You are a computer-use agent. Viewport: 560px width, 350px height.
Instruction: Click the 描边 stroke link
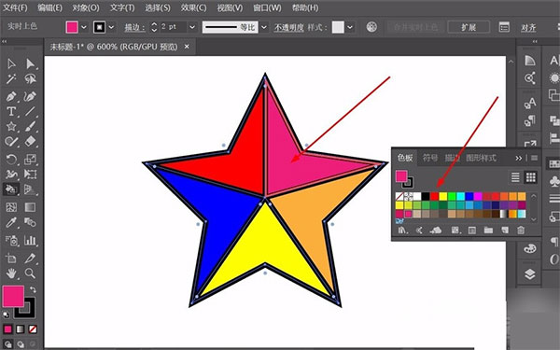134,27
